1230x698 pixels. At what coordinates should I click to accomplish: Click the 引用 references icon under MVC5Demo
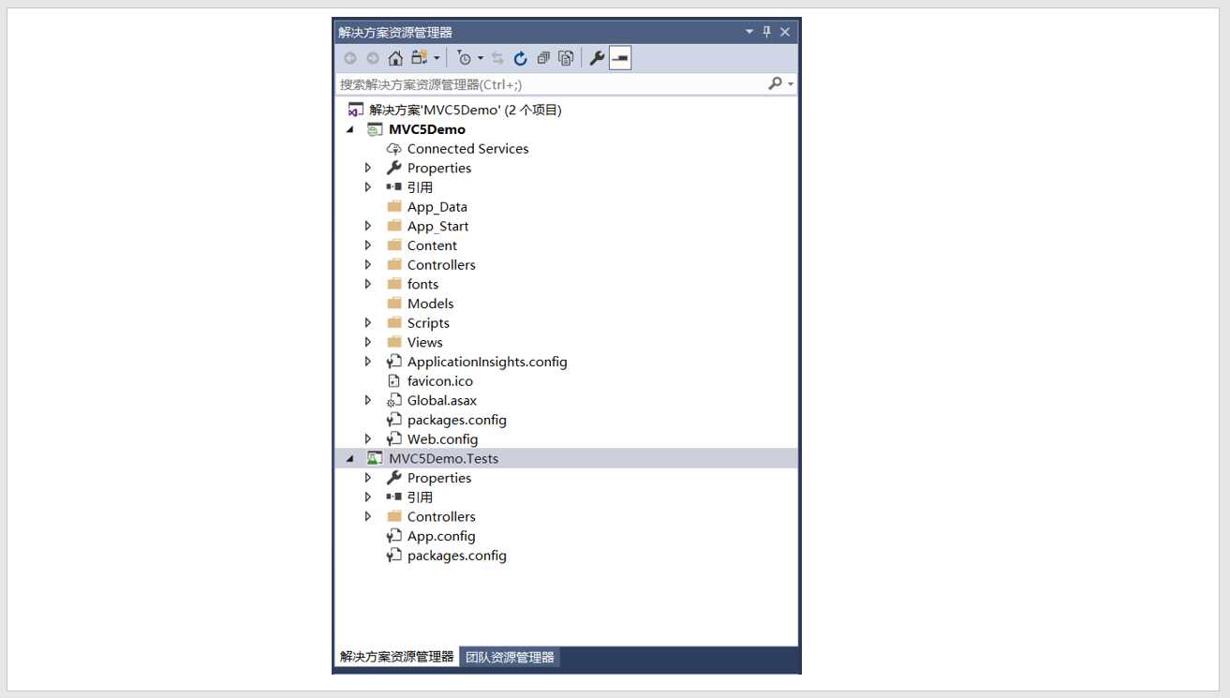click(x=394, y=187)
